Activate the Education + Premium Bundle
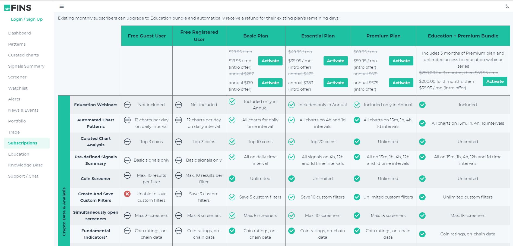The height and width of the screenshot is (246, 513). point(495,81)
